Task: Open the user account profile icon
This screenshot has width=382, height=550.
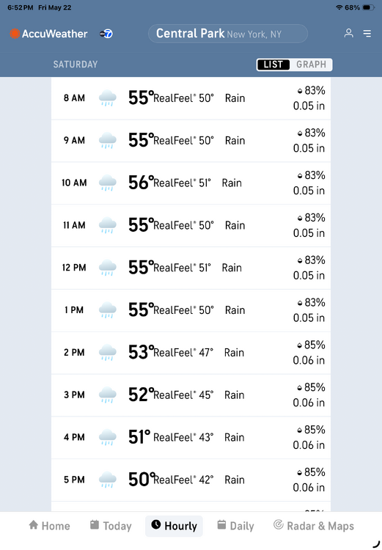Action: (x=349, y=33)
